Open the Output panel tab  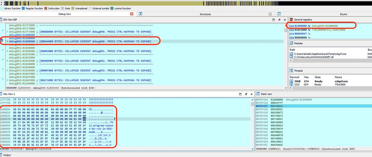click(x=7, y=155)
